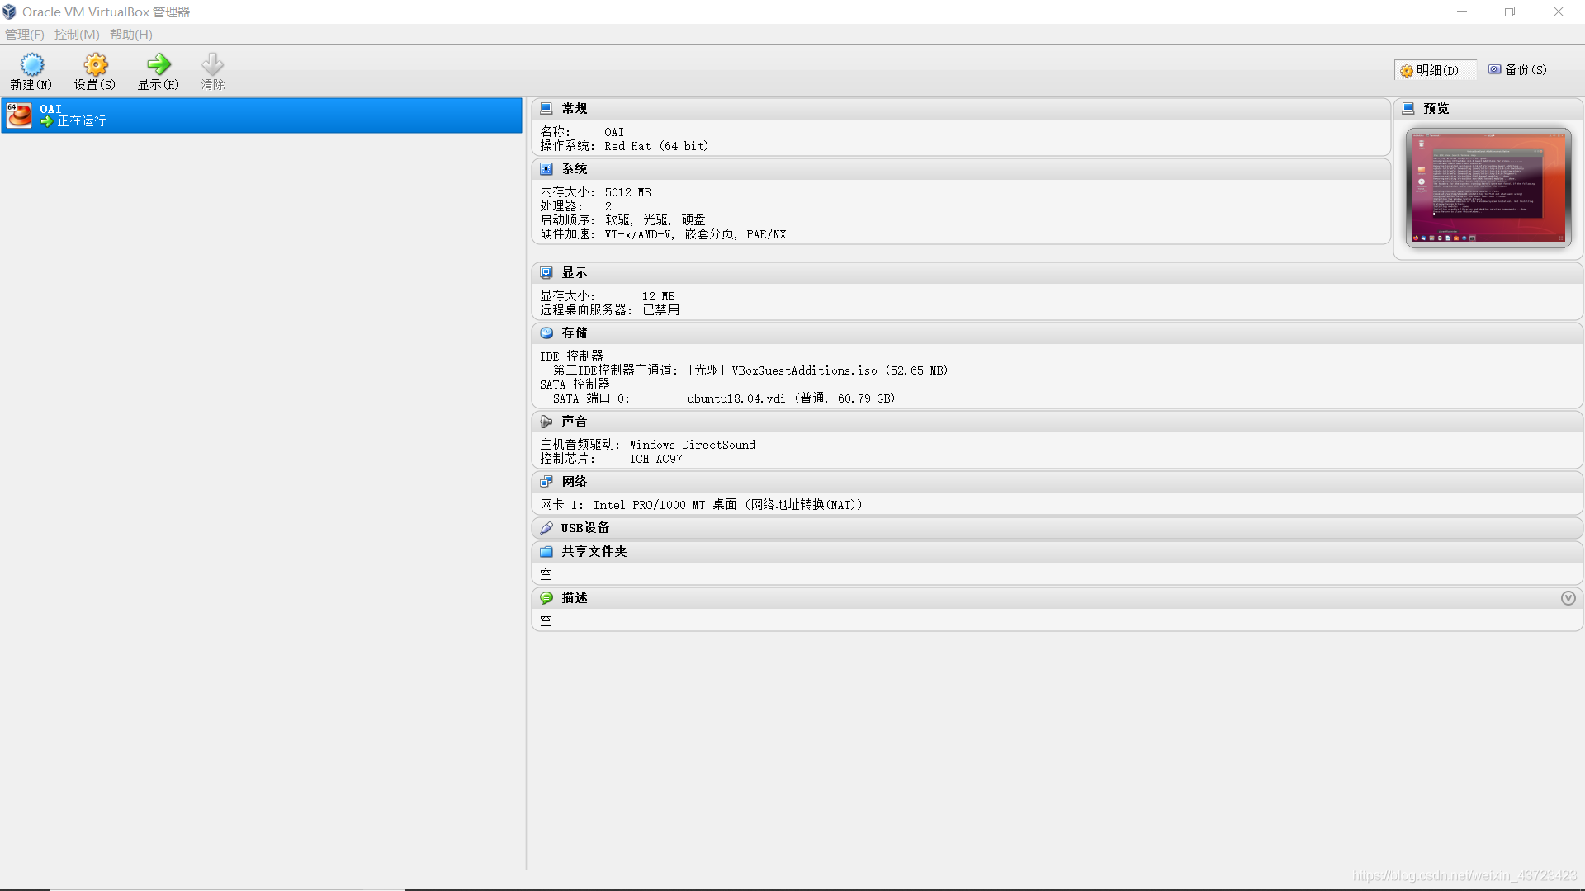Open the 系统 section header link

575,168
